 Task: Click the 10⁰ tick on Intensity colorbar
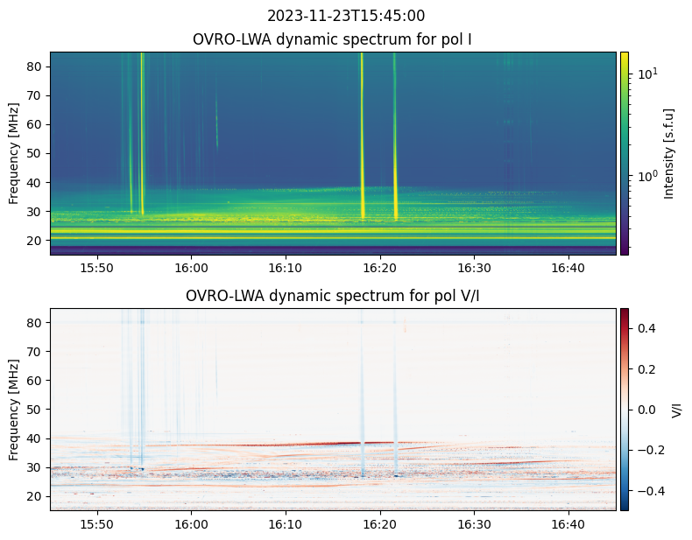[x=646, y=176]
